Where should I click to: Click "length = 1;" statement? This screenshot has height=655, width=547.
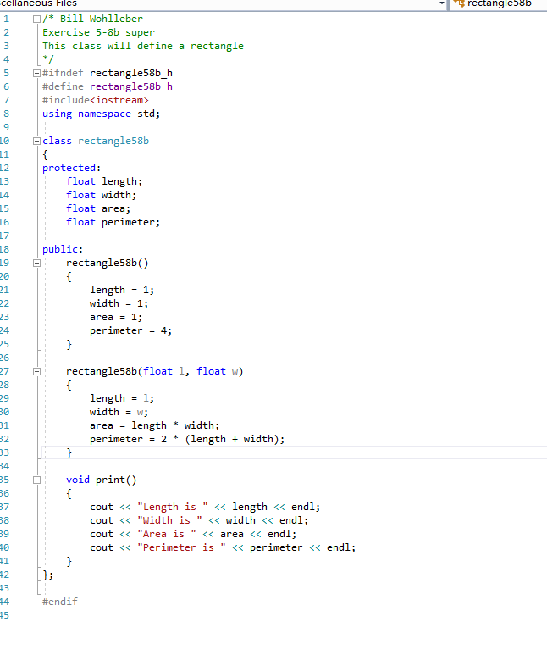pyautogui.click(x=122, y=290)
